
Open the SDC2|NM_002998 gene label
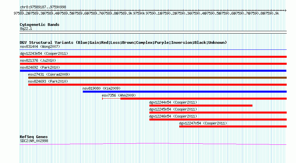pos(34,141)
